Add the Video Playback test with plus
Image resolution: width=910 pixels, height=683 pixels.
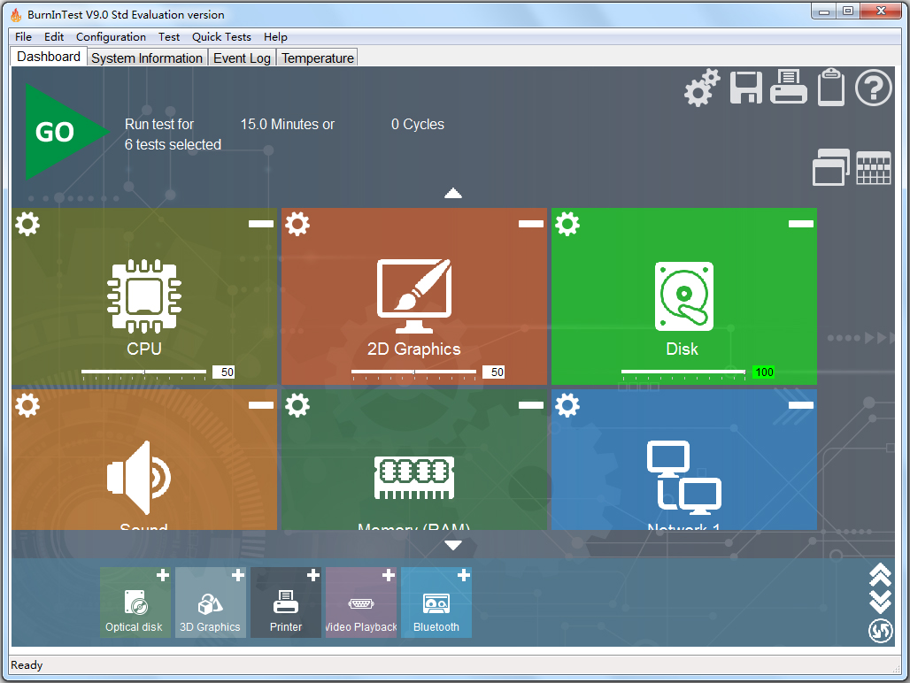389,575
